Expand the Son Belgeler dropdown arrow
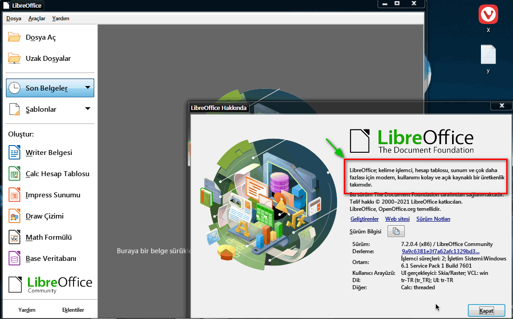Image resolution: width=513 pixels, height=319 pixels. coord(88,87)
